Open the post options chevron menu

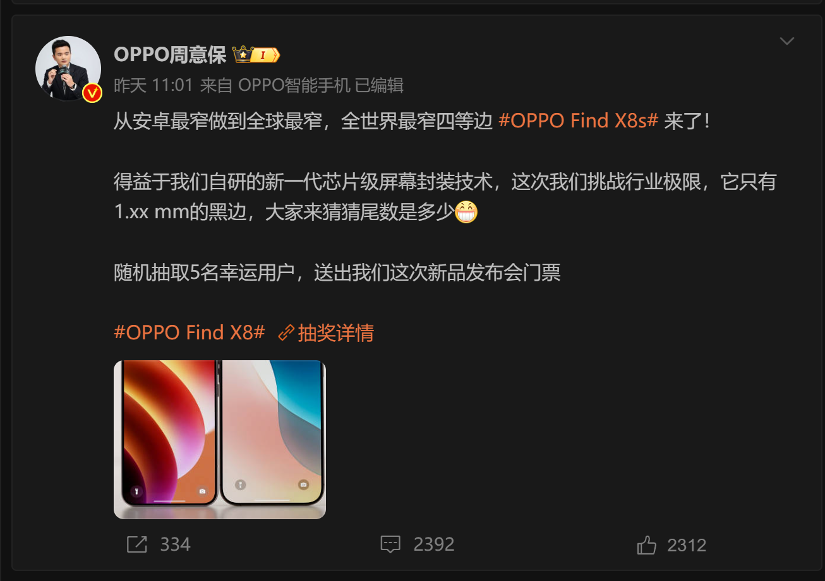coord(786,42)
